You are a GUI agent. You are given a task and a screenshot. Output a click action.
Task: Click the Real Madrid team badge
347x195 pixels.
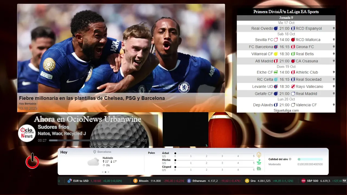point(293,94)
